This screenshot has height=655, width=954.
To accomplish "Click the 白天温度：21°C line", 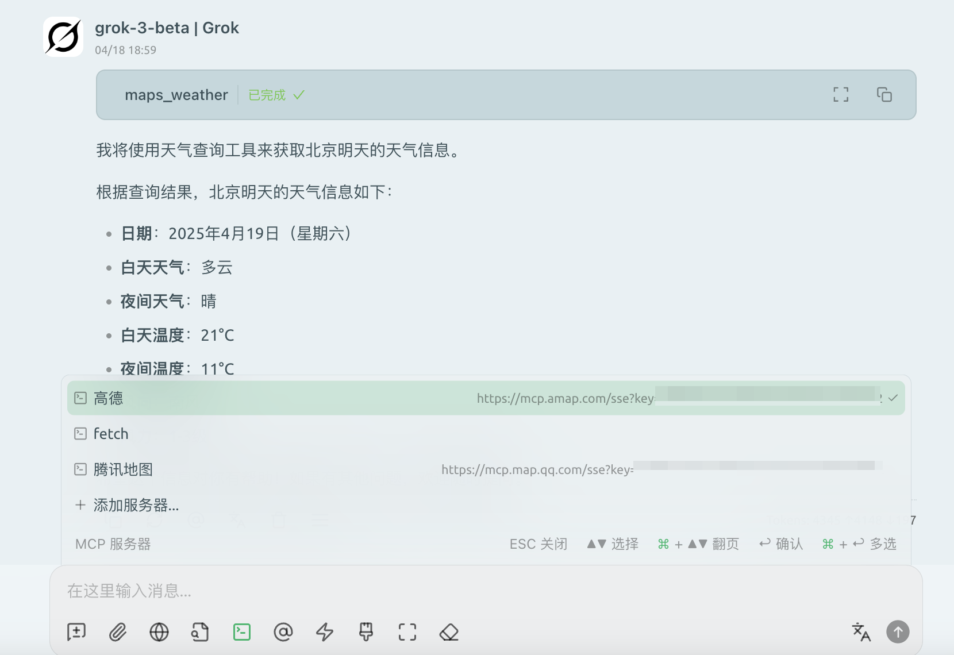I will point(178,335).
